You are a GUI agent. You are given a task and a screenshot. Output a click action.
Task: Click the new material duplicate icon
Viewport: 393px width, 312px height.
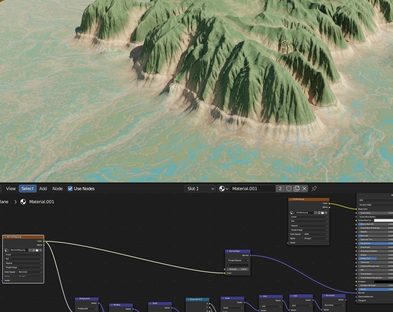point(297,189)
